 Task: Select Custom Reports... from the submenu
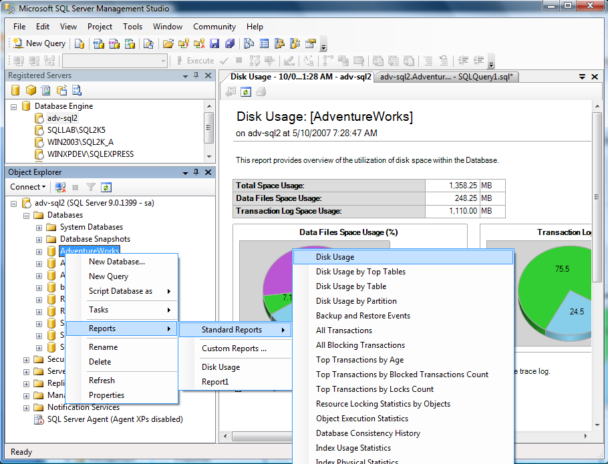tap(234, 349)
